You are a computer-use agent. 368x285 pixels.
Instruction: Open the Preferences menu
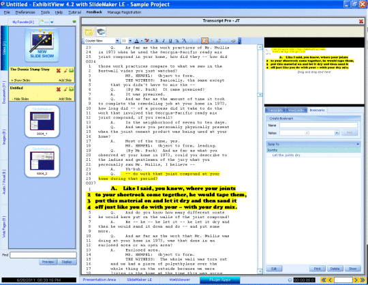click(25, 12)
